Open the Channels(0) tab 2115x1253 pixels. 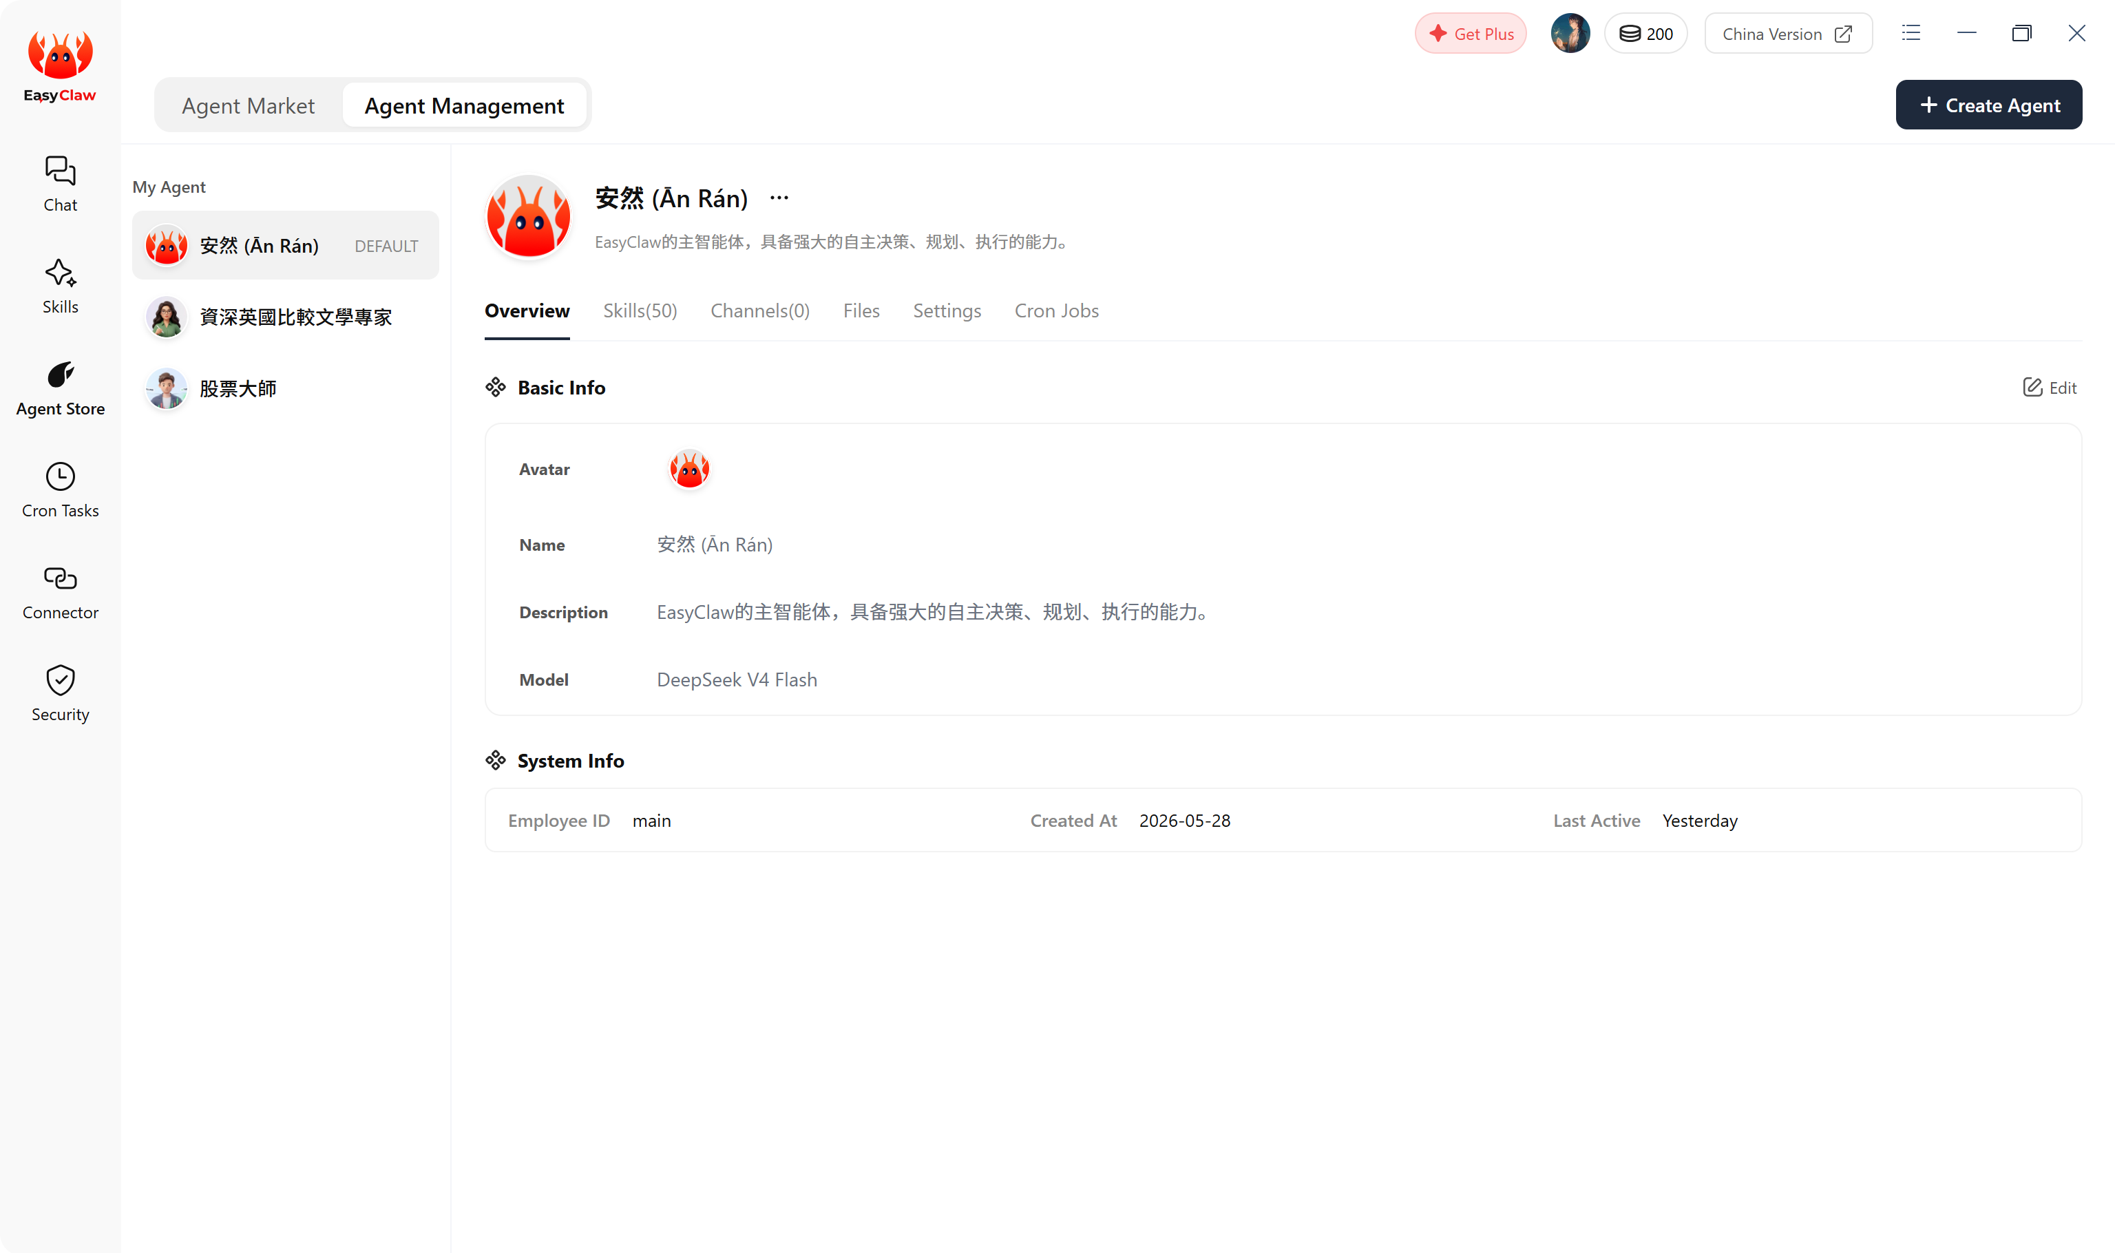(x=760, y=310)
